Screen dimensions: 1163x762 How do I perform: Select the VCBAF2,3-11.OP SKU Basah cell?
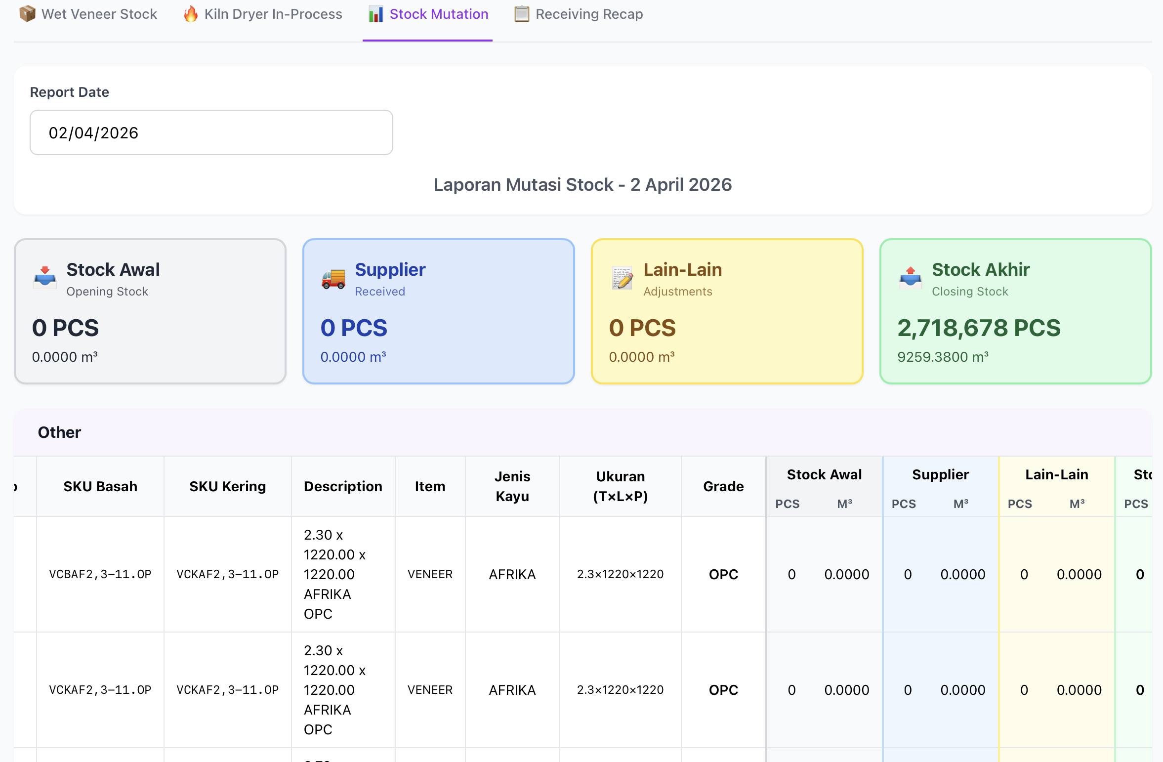[100, 574]
